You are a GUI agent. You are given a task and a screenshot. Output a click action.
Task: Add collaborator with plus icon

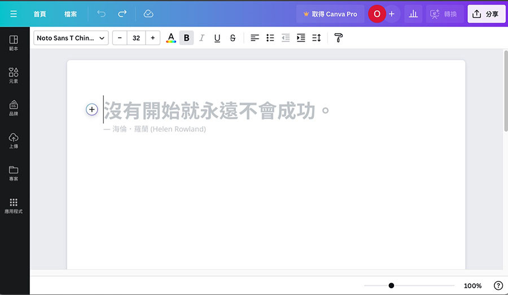coord(392,14)
